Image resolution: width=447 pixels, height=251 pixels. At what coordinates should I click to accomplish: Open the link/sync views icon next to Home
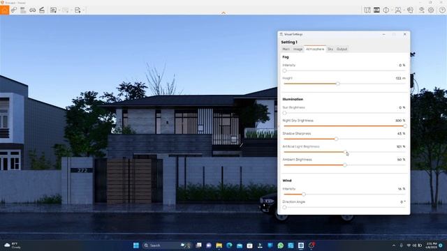coord(14,10)
